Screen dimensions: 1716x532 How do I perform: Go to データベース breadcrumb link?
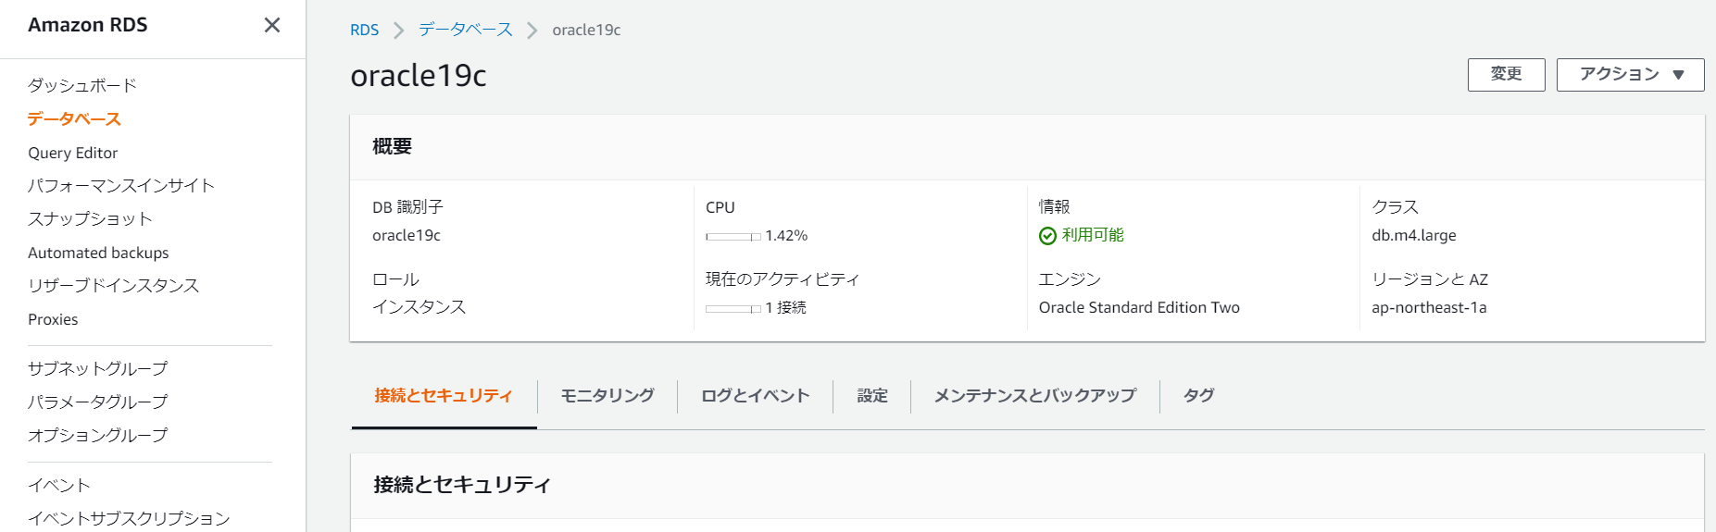(x=466, y=30)
